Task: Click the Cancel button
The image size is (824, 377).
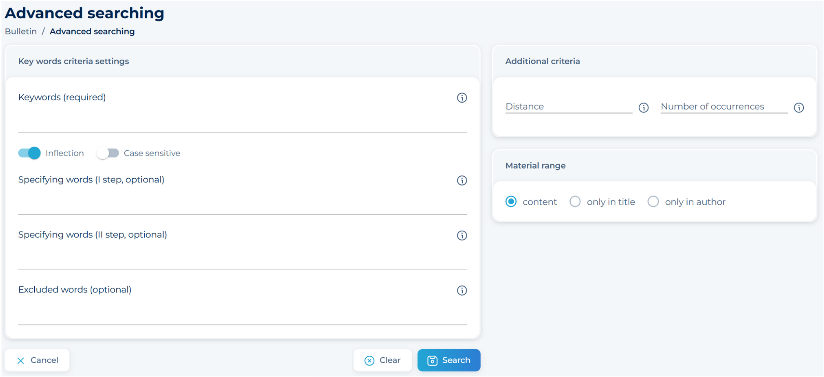Action: pos(37,360)
